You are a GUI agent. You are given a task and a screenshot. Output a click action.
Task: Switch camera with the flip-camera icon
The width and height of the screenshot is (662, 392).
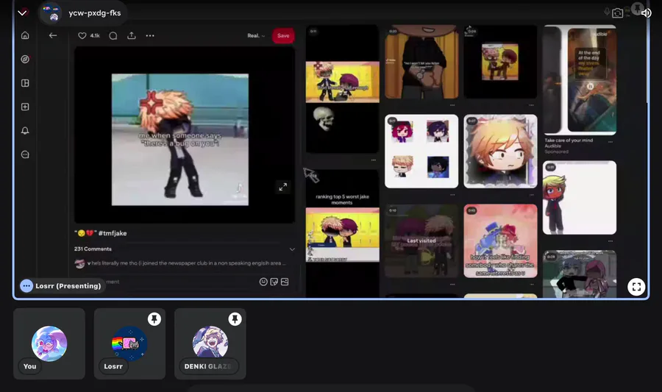617,13
